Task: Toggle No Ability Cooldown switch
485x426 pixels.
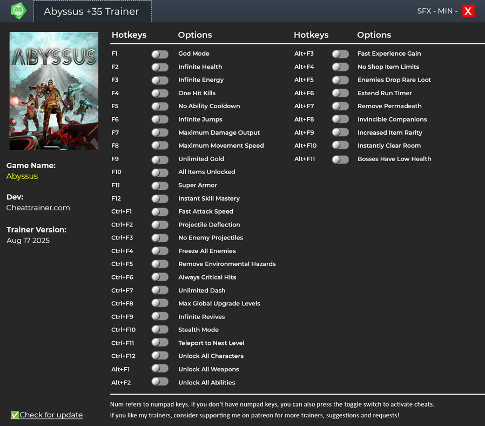Action: (x=160, y=106)
